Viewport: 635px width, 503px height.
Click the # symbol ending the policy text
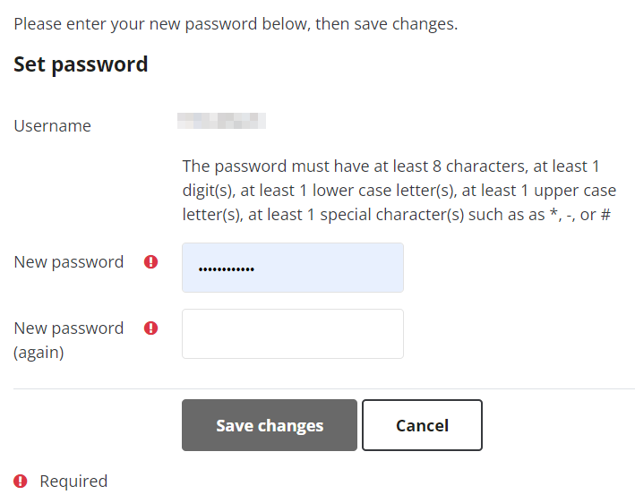point(605,215)
